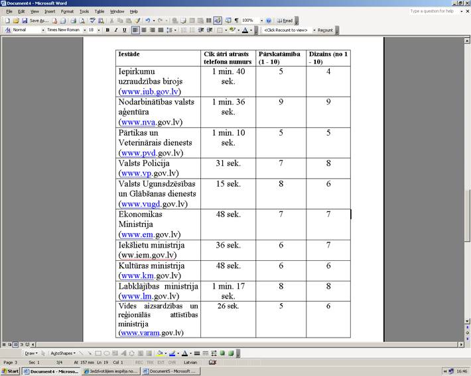Click the New Blank Document icon
This screenshot has height=376, width=471.
(7, 21)
